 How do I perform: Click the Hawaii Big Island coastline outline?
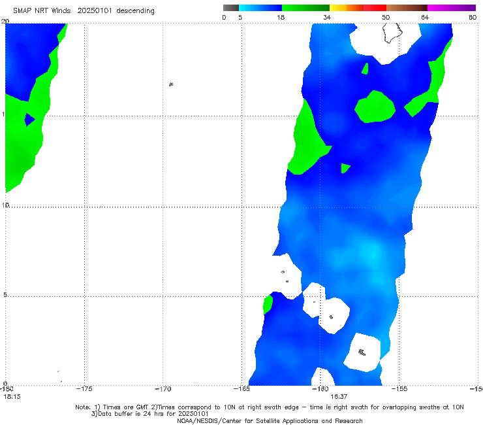tap(392, 33)
